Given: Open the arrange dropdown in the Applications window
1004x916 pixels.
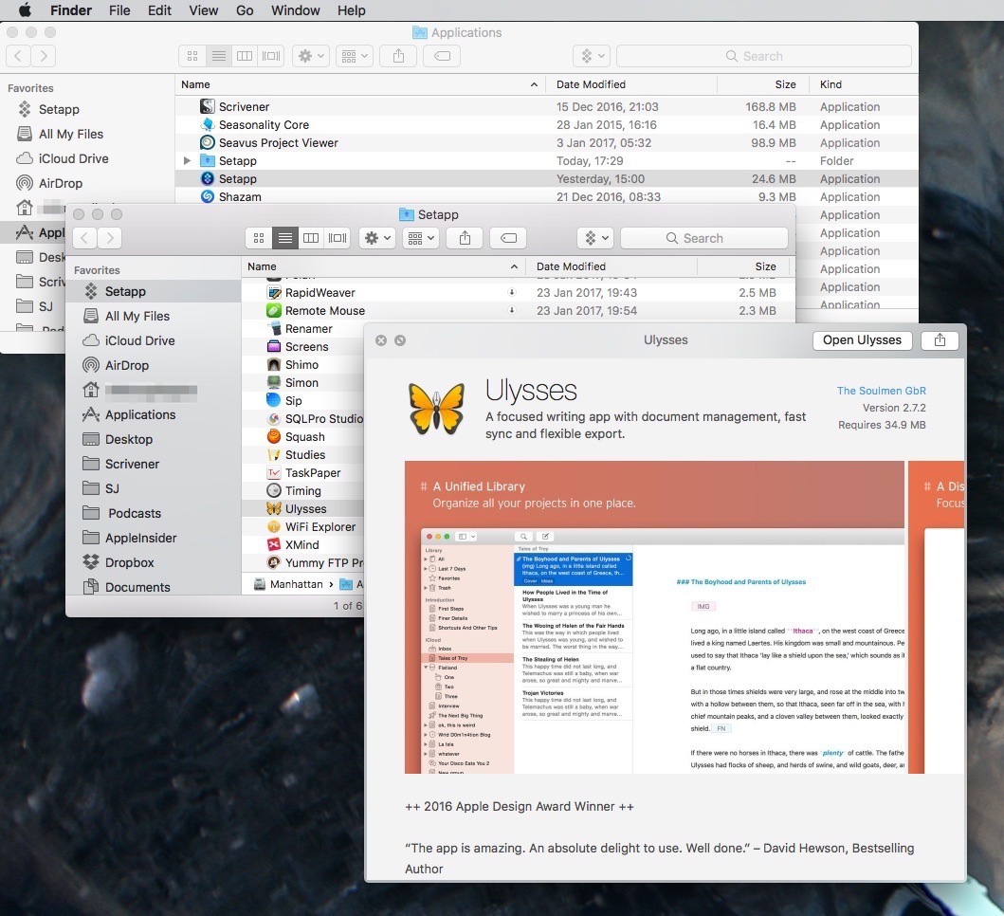Looking at the screenshot, I should pyautogui.click(x=354, y=56).
